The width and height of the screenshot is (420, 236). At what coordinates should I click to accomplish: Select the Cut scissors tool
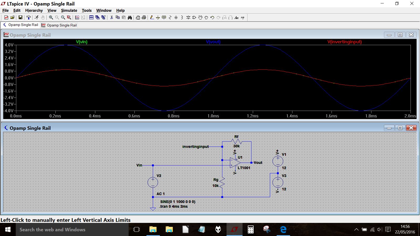(x=112, y=18)
